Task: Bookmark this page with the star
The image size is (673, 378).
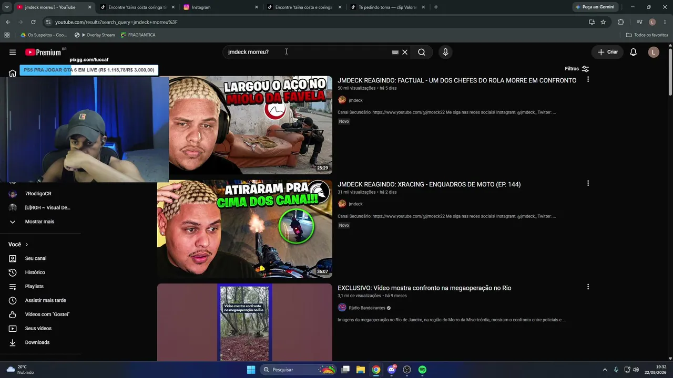Action: (603, 22)
